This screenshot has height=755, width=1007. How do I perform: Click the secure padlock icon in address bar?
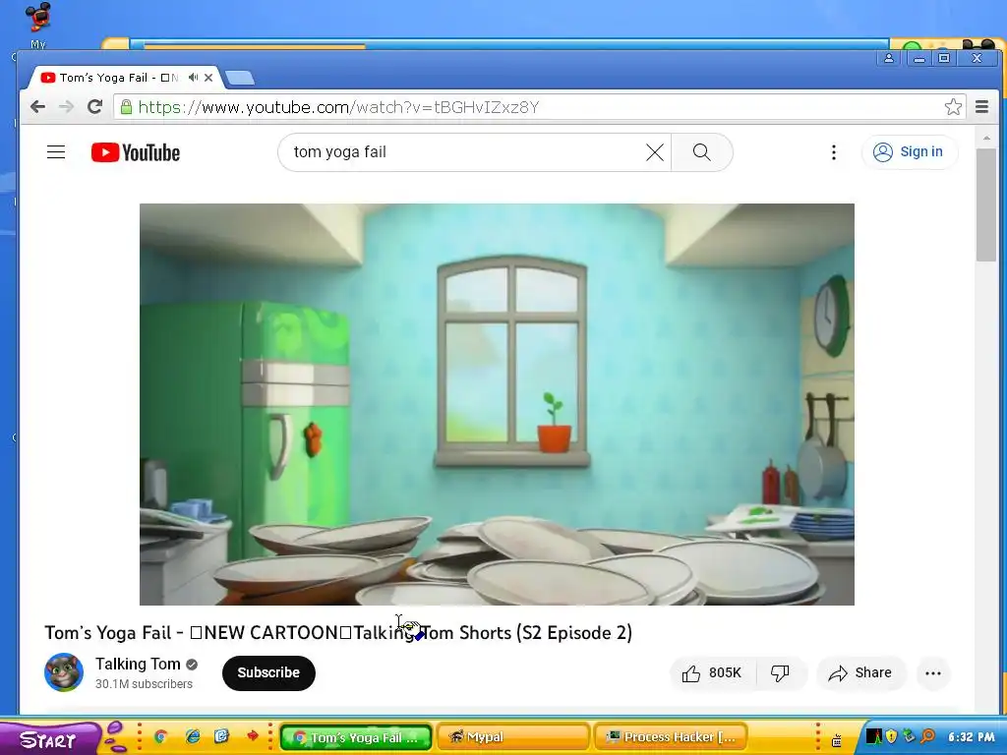click(x=127, y=106)
